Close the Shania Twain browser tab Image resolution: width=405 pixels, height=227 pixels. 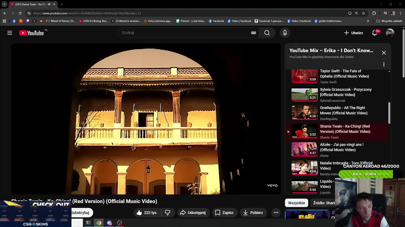click(x=54, y=4)
